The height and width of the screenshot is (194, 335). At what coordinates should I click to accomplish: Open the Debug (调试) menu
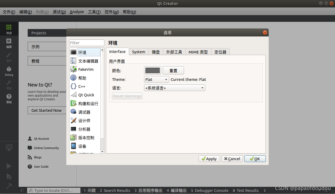point(59,12)
